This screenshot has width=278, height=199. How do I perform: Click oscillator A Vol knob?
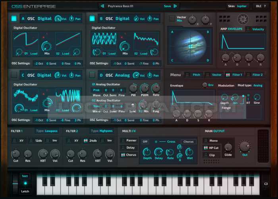57,19
